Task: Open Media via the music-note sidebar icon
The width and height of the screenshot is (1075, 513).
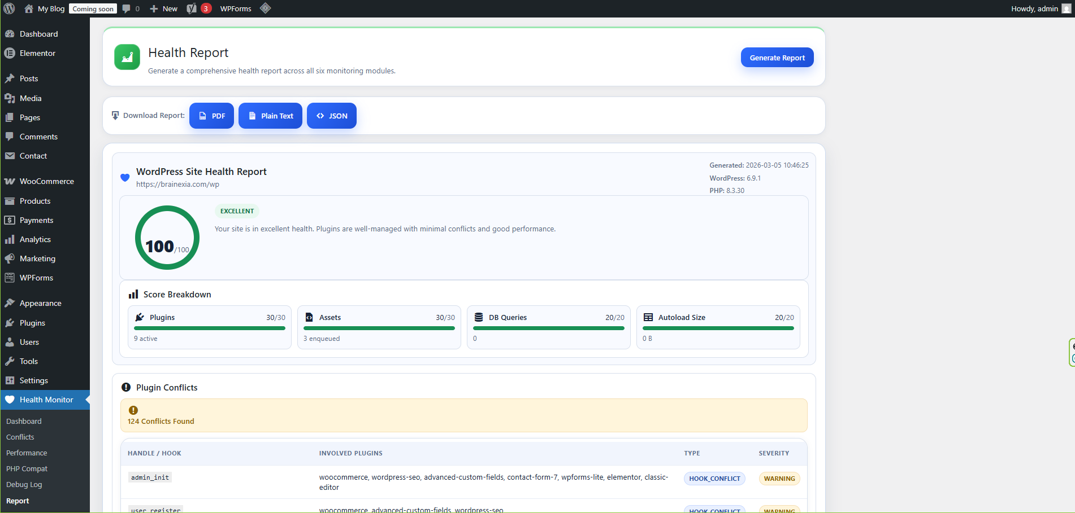Action: click(10, 98)
